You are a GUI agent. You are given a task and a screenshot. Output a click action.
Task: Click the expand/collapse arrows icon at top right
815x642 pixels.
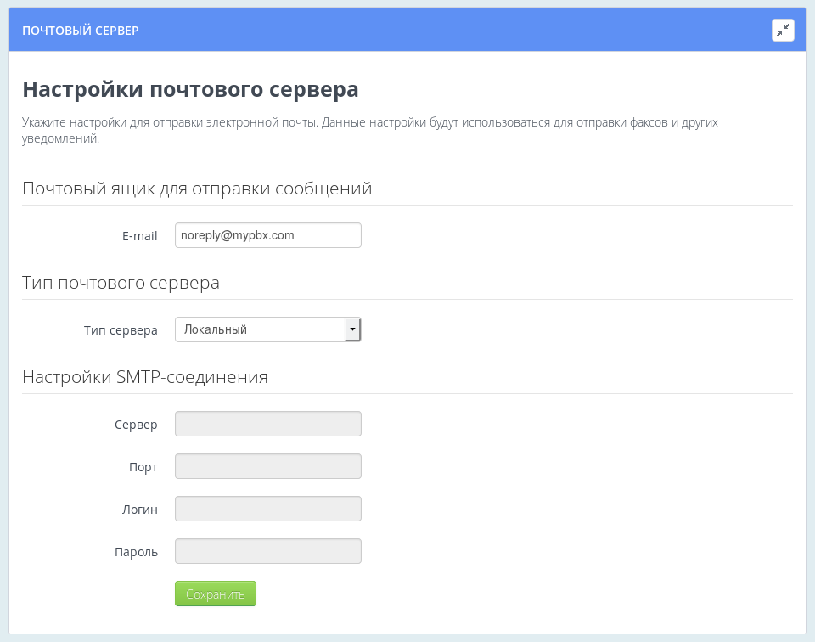pos(783,29)
